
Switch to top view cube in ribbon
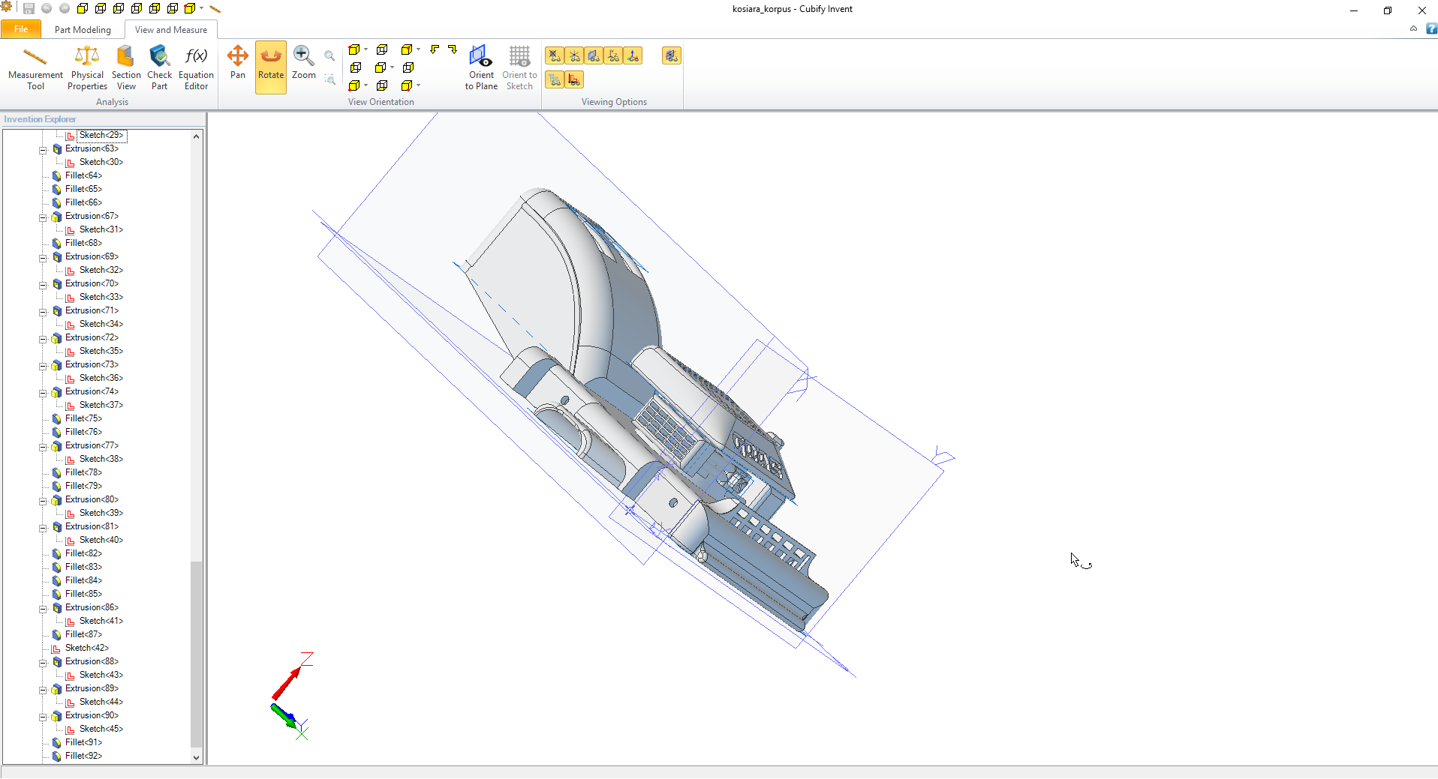[x=382, y=49]
